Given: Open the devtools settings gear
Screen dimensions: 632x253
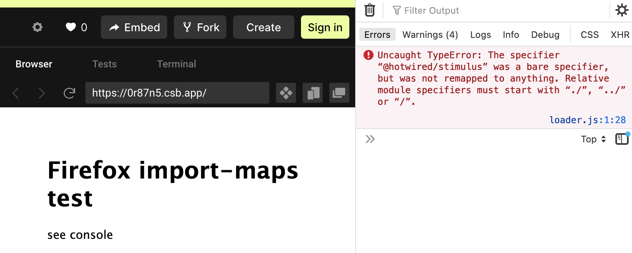Looking at the screenshot, I should coord(622,10).
